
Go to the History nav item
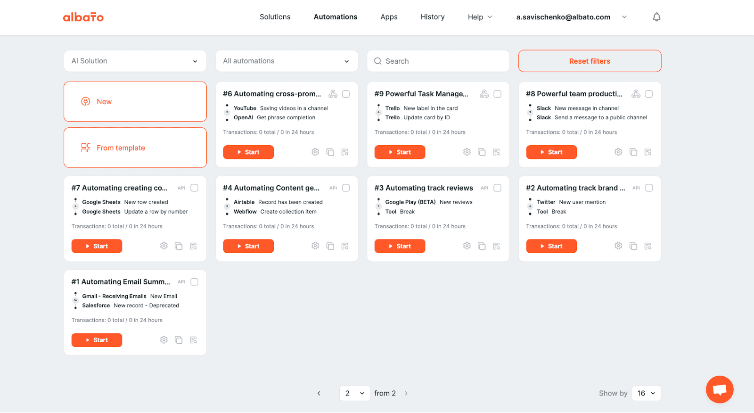433,17
